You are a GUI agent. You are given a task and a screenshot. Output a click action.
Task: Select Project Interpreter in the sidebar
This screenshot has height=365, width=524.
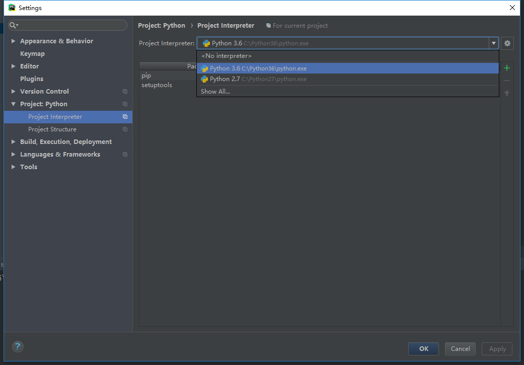68,117
